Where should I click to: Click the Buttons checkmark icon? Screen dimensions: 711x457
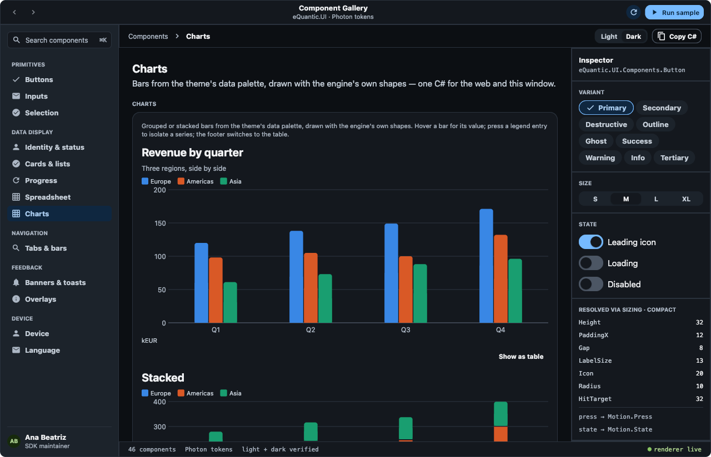(x=16, y=79)
